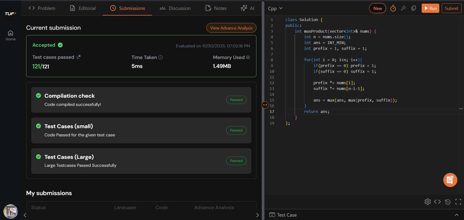Screen dimensions: 464x220
Task: Click line number 8 in editor
Action: pyautogui.click(x=272, y=60)
